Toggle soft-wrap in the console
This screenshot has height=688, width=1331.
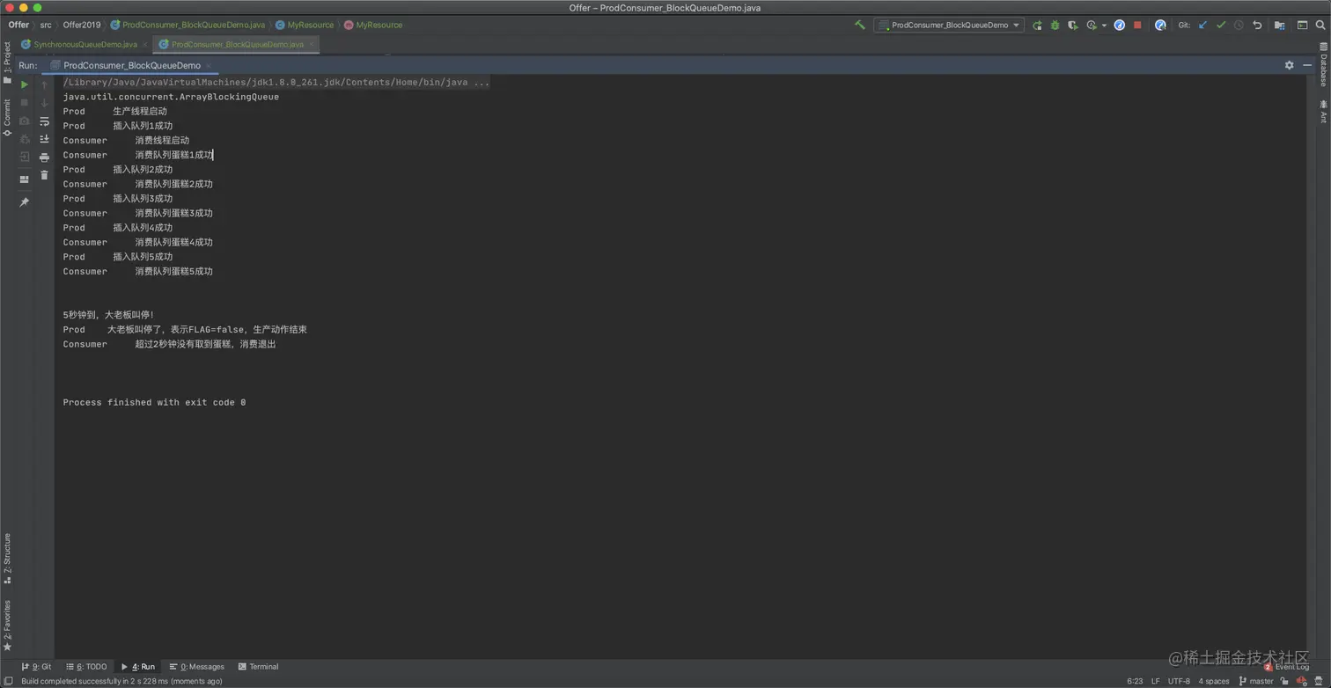click(x=44, y=121)
